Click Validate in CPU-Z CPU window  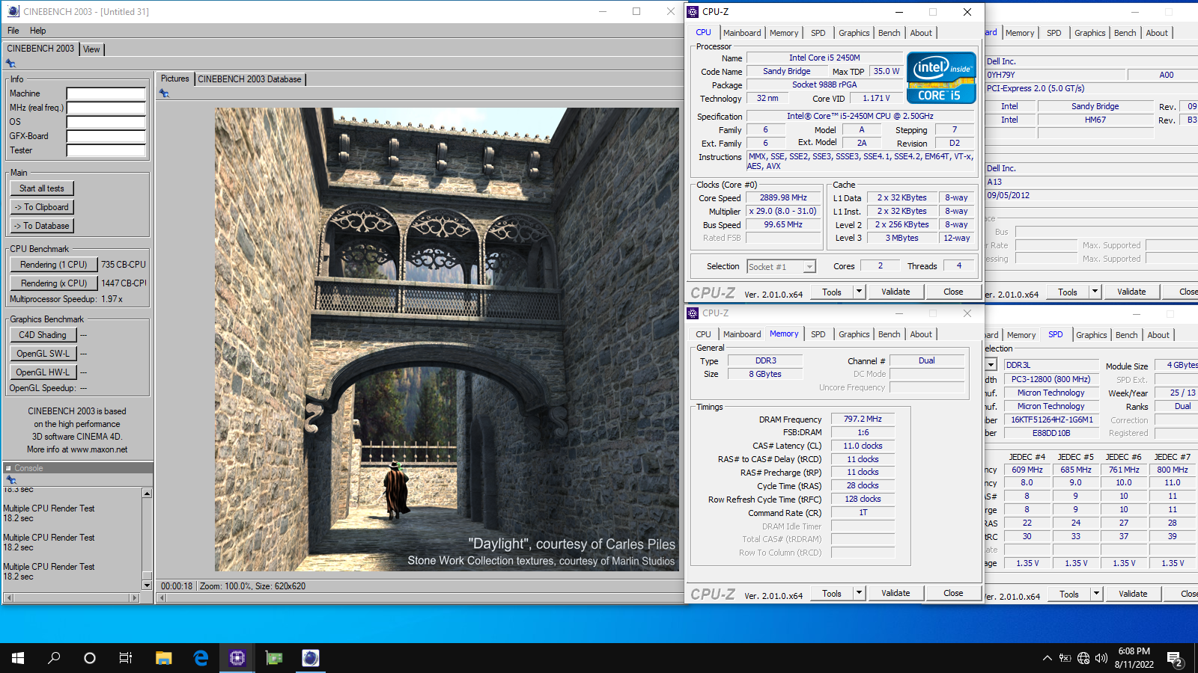coord(896,292)
